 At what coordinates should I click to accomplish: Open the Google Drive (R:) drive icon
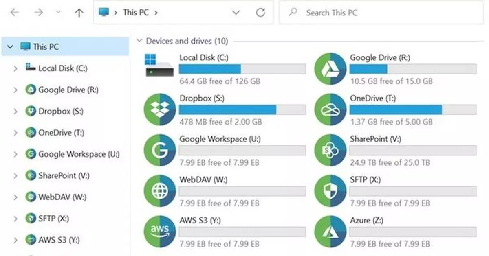330,69
